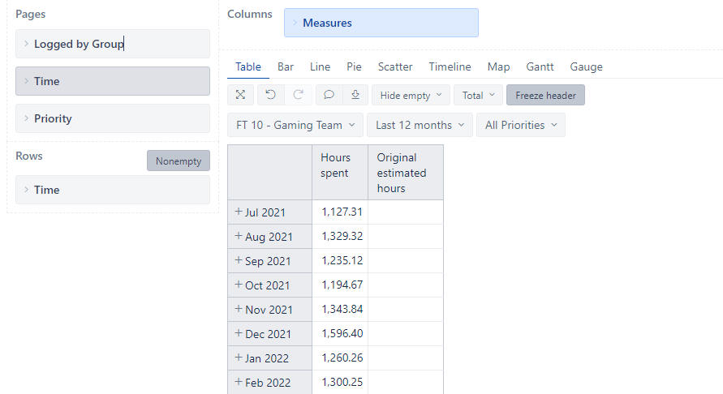Toggle the Nonempty rows option
The height and width of the screenshot is (394, 723).
click(179, 161)
